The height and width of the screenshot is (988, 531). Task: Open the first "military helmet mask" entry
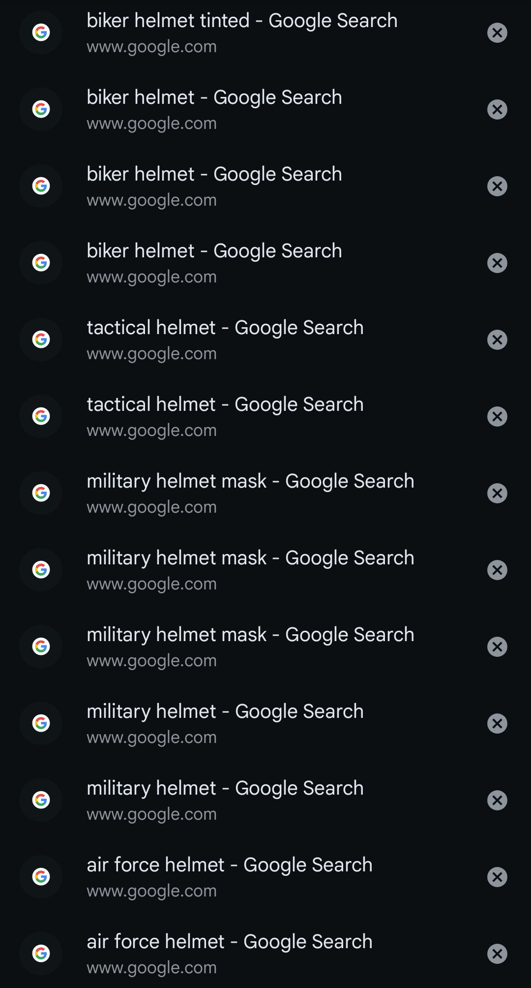click(x=250, y=482)
